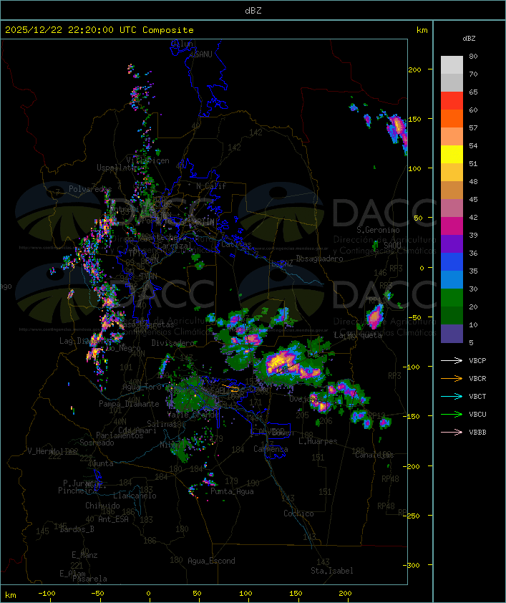This screenshot has width=506, height=603.
Task: Click the 'Sosneado' place label
Action: click(x=97, y=443)
